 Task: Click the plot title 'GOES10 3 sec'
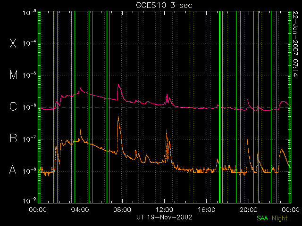[164, 5]
